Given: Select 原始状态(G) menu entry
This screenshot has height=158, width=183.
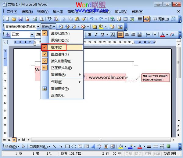Looking at the screenshot, I should pos(62,40).
